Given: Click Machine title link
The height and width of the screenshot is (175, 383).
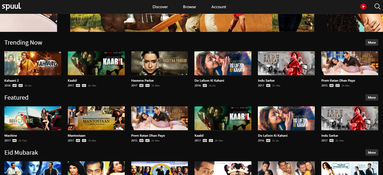Looking at the screenshot, I should pos(11,136).
